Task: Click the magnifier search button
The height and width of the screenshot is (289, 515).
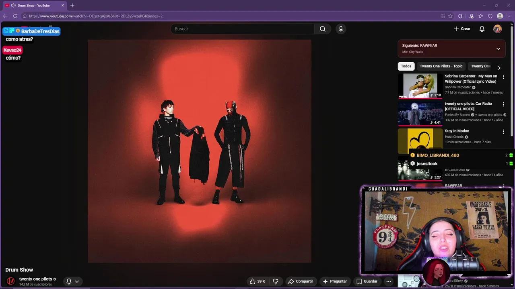Action: 323,29
